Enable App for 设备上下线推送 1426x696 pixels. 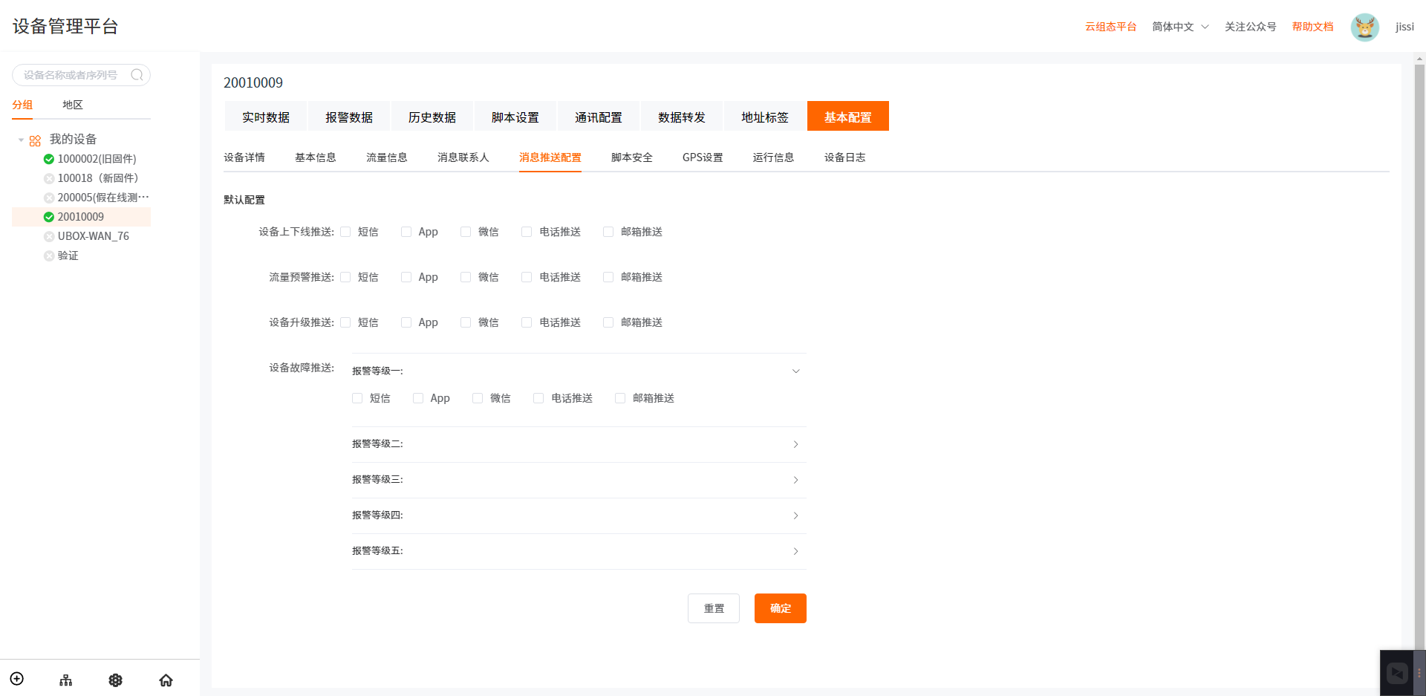coord(406,232)
